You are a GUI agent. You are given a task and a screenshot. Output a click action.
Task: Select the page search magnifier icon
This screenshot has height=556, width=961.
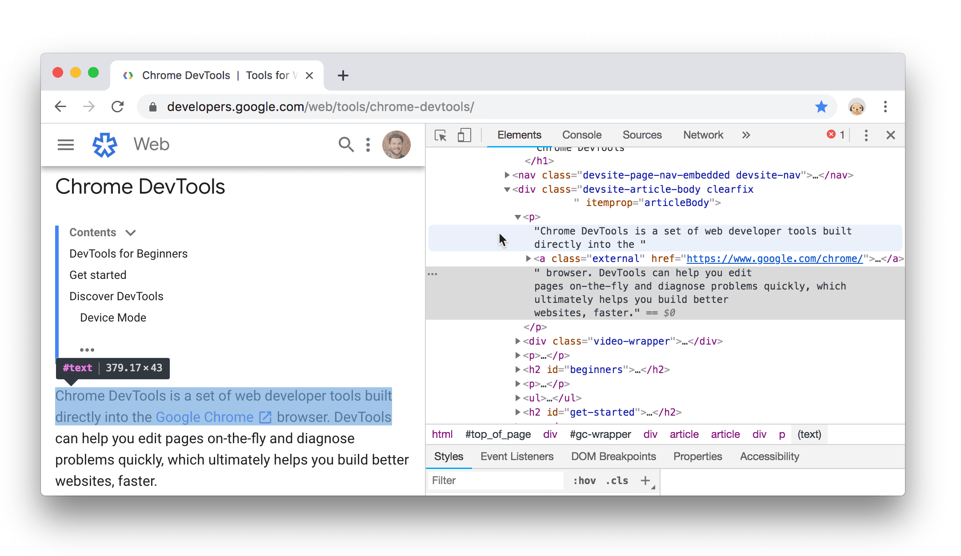click(345, 144)
